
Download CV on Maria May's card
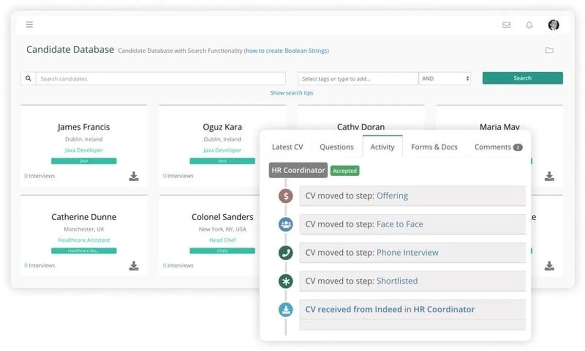pyautogui.click(x=549, y=176)
